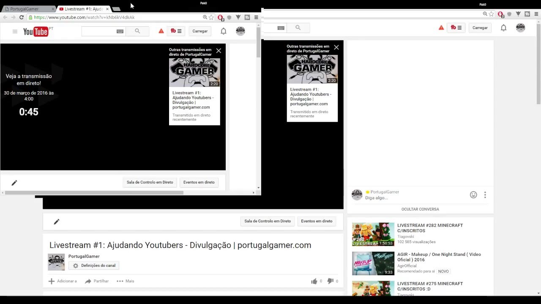Open TubeBuddy menu in back window

tap(456, 27)
